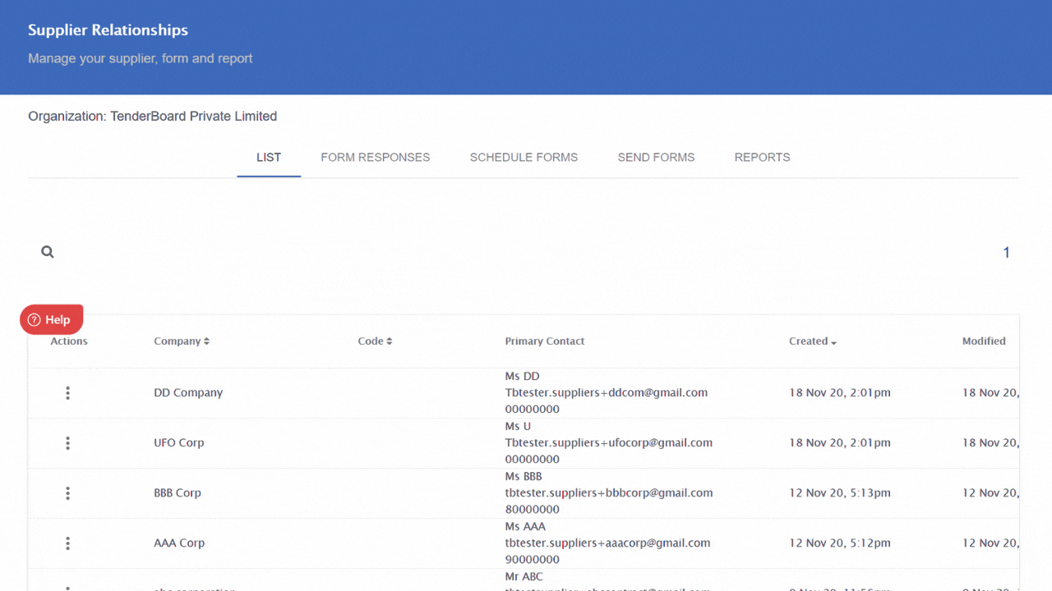Go to the SEND FORMS tab
The width and height of the screenshot is (1052, 591).
[656, 157]
